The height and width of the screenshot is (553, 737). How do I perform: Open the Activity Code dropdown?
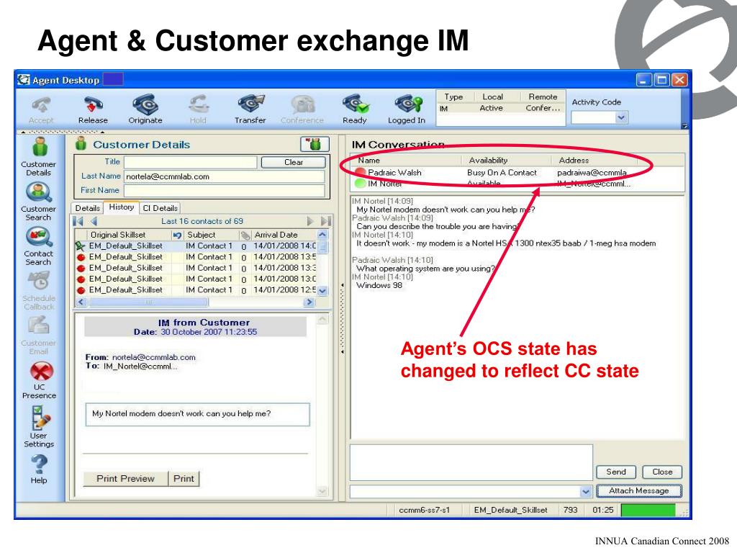click(x=621, y=117)
